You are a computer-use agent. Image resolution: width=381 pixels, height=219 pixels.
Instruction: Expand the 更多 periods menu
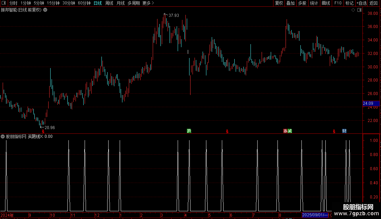(148, 3)
